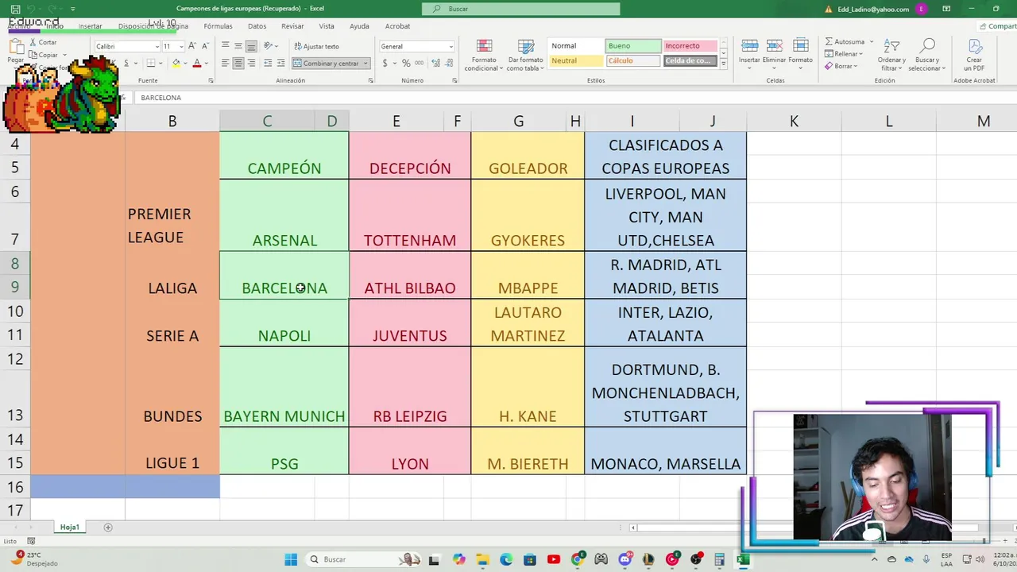Increase font size with the big A icon
The height and width of the screenshot is (572, 1017).
(x=192, y=46)
